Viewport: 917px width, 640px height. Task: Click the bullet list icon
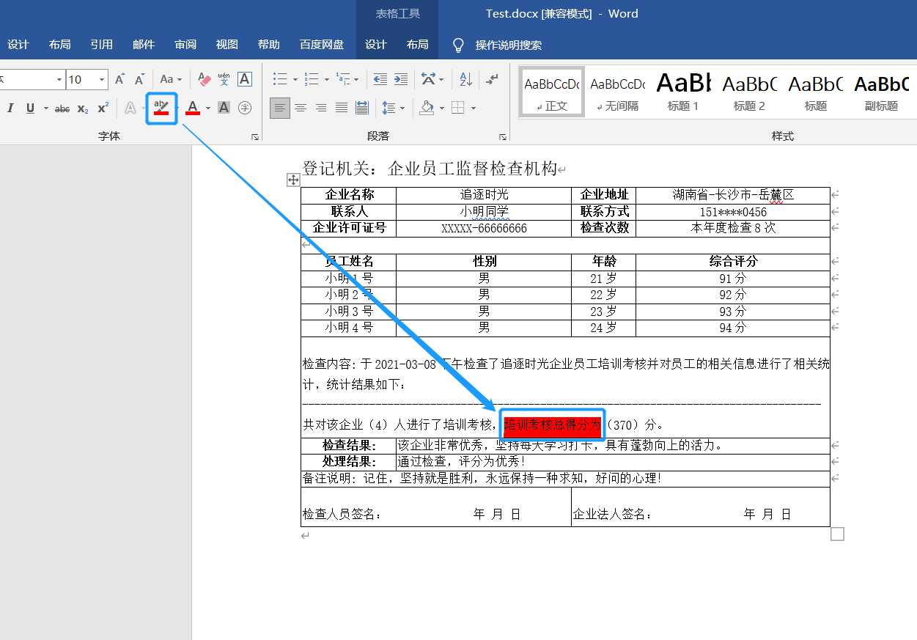[279, 79]
